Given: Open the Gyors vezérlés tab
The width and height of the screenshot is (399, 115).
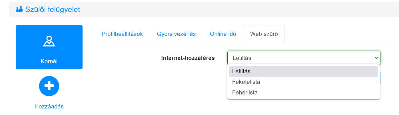Looking at the screenshot, I should click(x=176, y=34).
